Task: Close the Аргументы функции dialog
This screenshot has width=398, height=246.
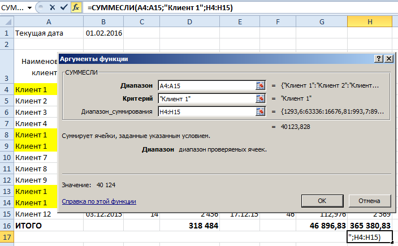Action: (389, 59)
